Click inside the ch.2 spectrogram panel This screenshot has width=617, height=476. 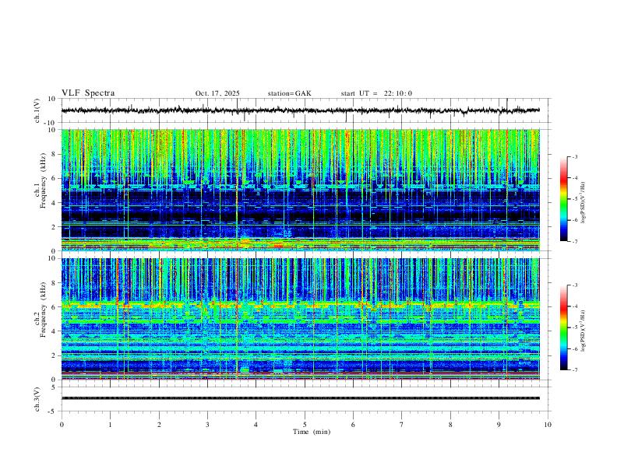click(x=301, y=319)
